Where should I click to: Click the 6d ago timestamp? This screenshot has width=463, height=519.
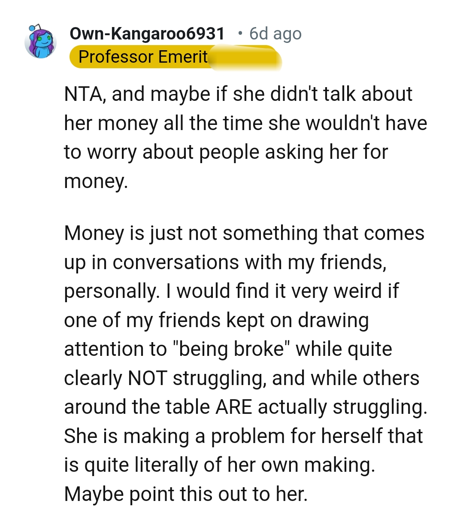pos(274,33)
